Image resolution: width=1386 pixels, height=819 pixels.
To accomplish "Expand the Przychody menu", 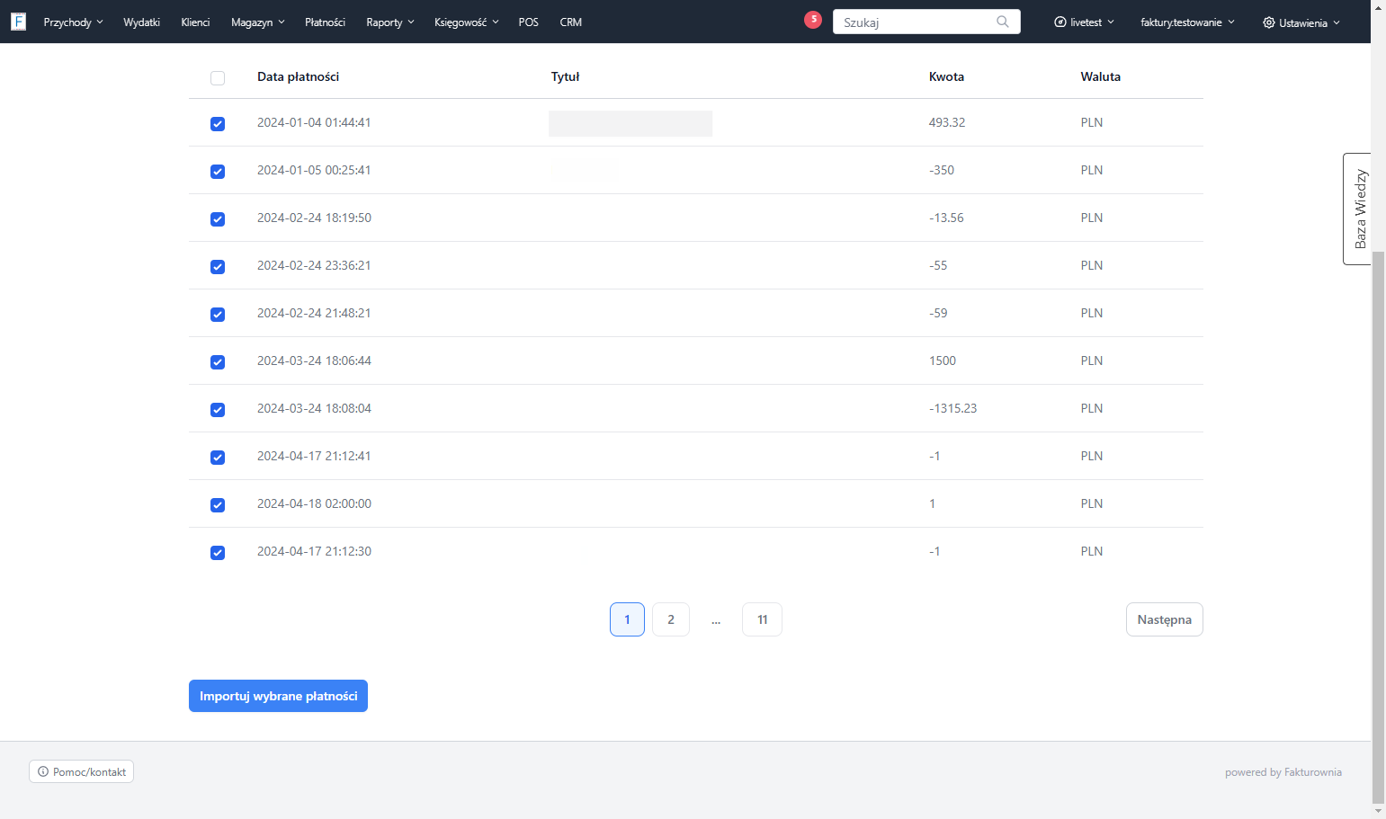I will click(x=73, y=22).
